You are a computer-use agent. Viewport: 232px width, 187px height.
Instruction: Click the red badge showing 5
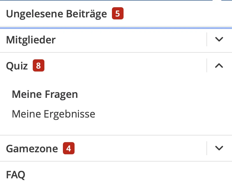[118, 14]
